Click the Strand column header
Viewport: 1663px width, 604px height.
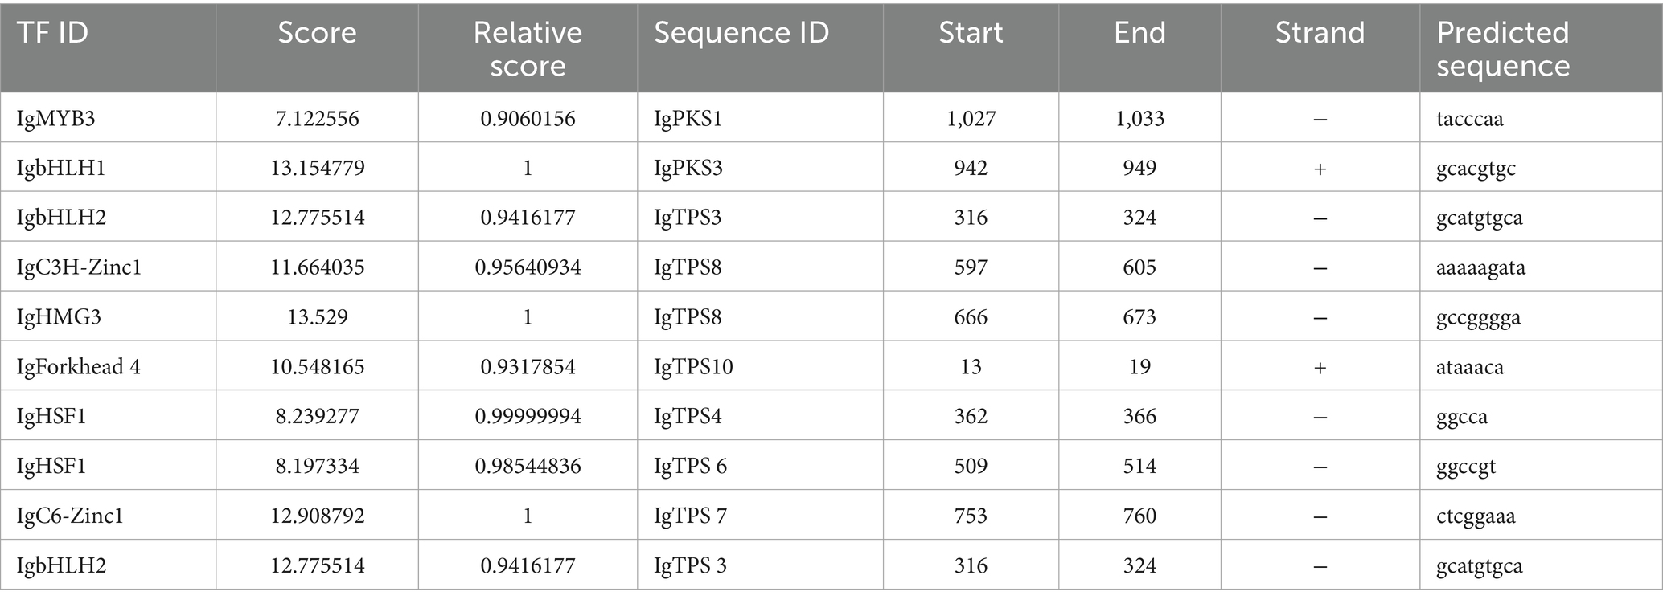click(1320, 33)
